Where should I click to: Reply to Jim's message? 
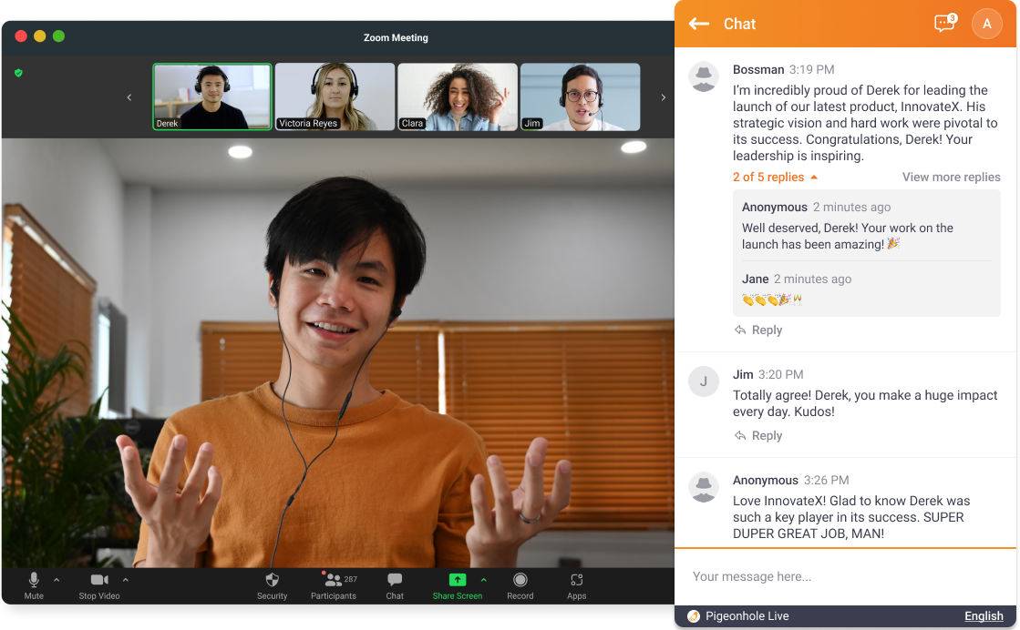(757, 435)
